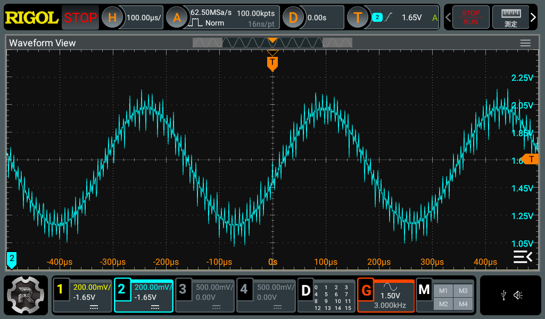Click the generator 1.50V amplitude value

[x=390, y=296]
